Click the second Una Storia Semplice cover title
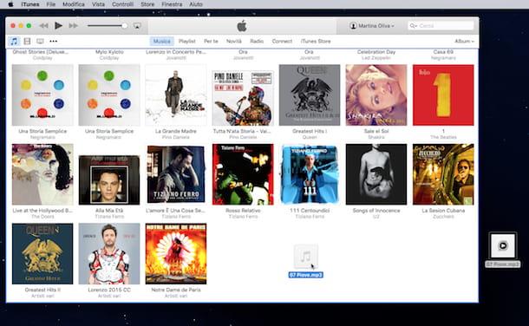This screenshot has width=529, height=326. (x=109, y=131)
